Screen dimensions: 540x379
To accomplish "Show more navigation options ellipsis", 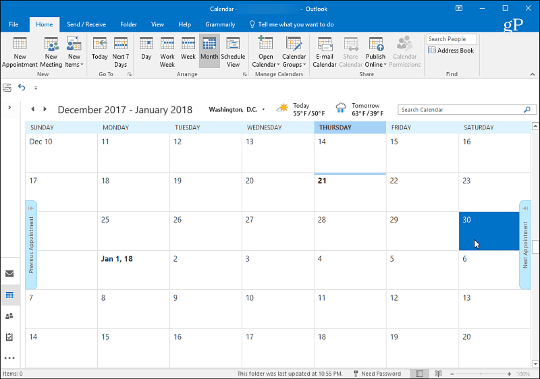I will (x=9, y=358).
